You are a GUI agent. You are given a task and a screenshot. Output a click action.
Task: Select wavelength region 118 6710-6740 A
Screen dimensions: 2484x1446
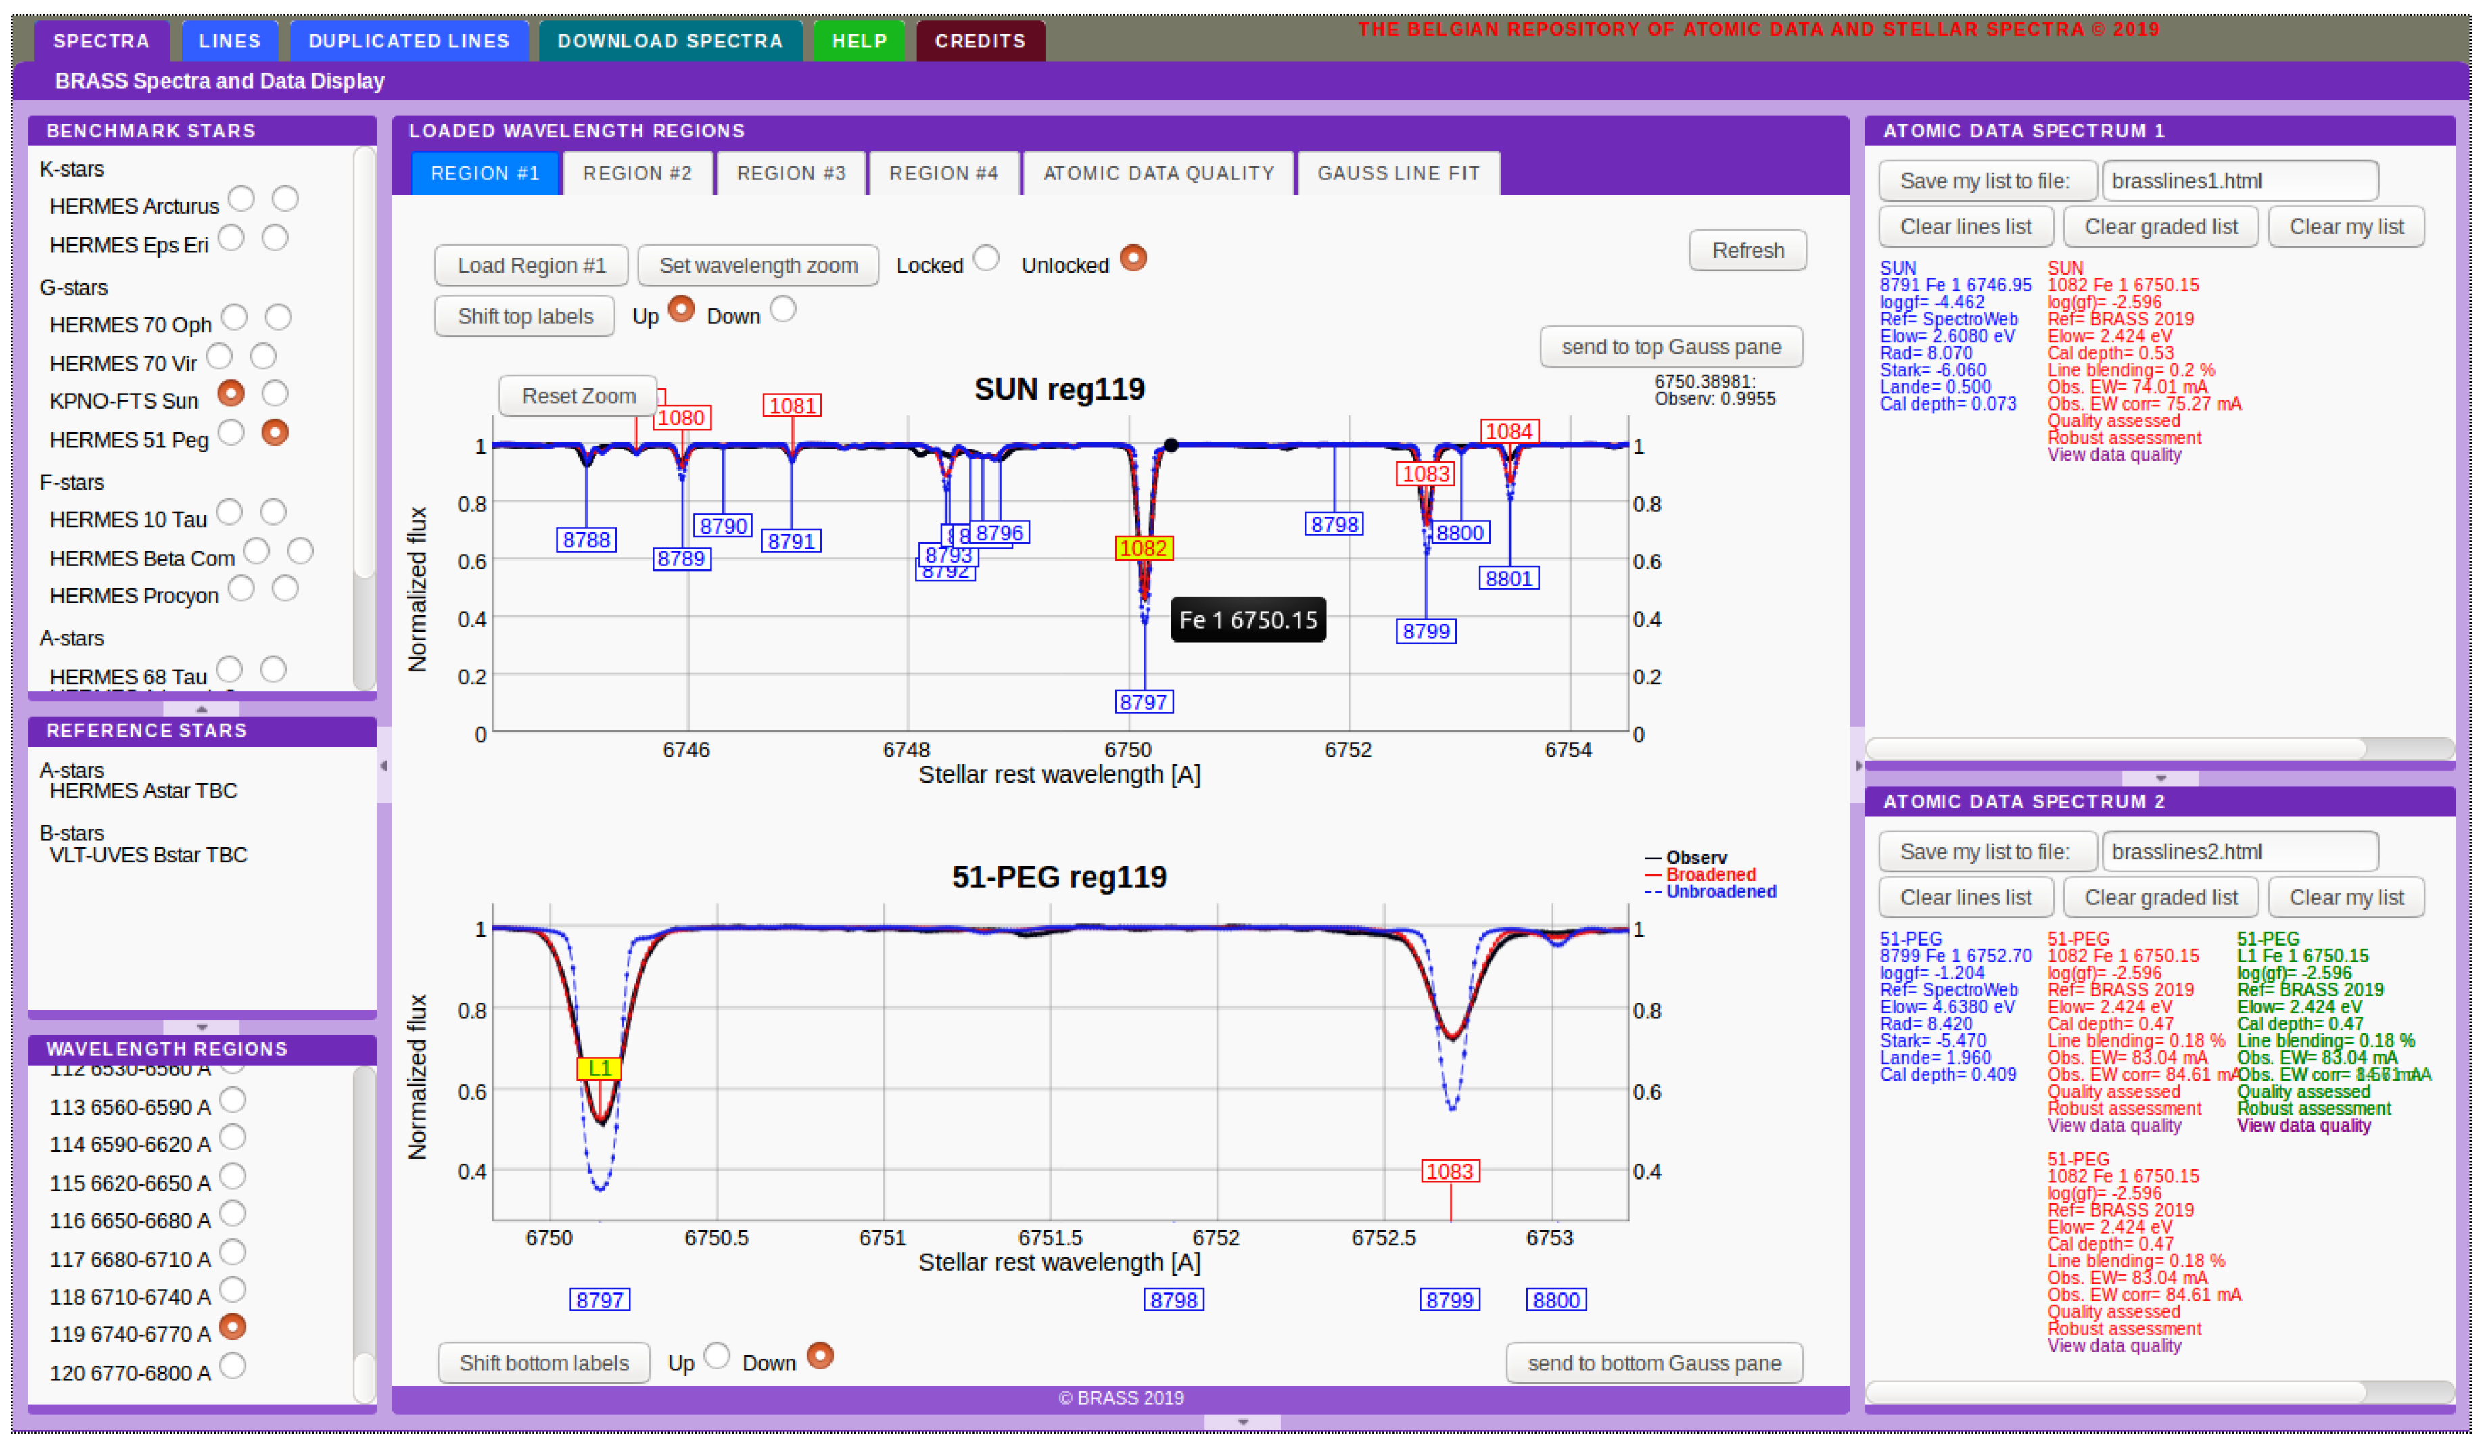233,1289
